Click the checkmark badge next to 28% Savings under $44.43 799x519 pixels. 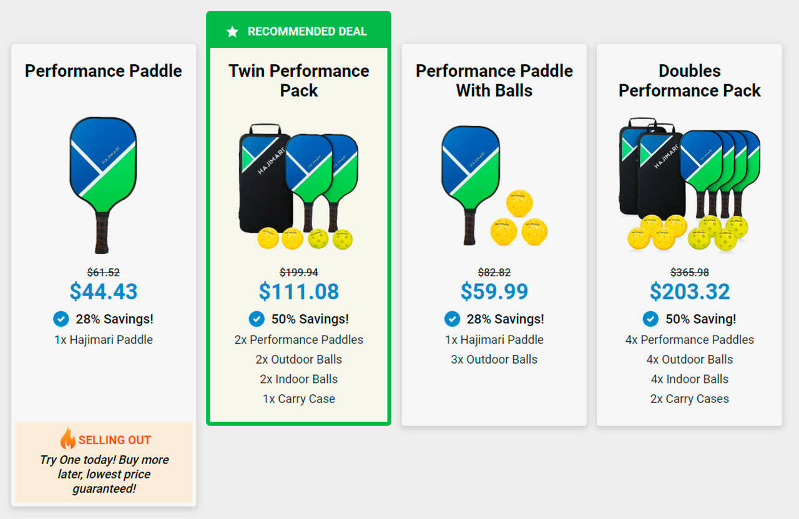(61, 319)
